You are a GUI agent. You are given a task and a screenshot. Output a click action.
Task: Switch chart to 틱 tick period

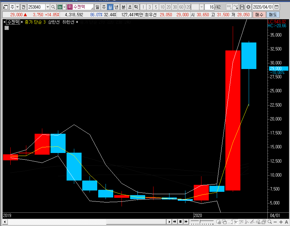pyautogui.click(x=136, y=7)
